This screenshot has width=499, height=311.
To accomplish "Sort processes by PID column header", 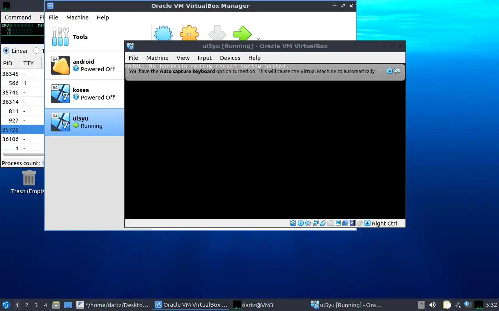I will tap(10, 63).
